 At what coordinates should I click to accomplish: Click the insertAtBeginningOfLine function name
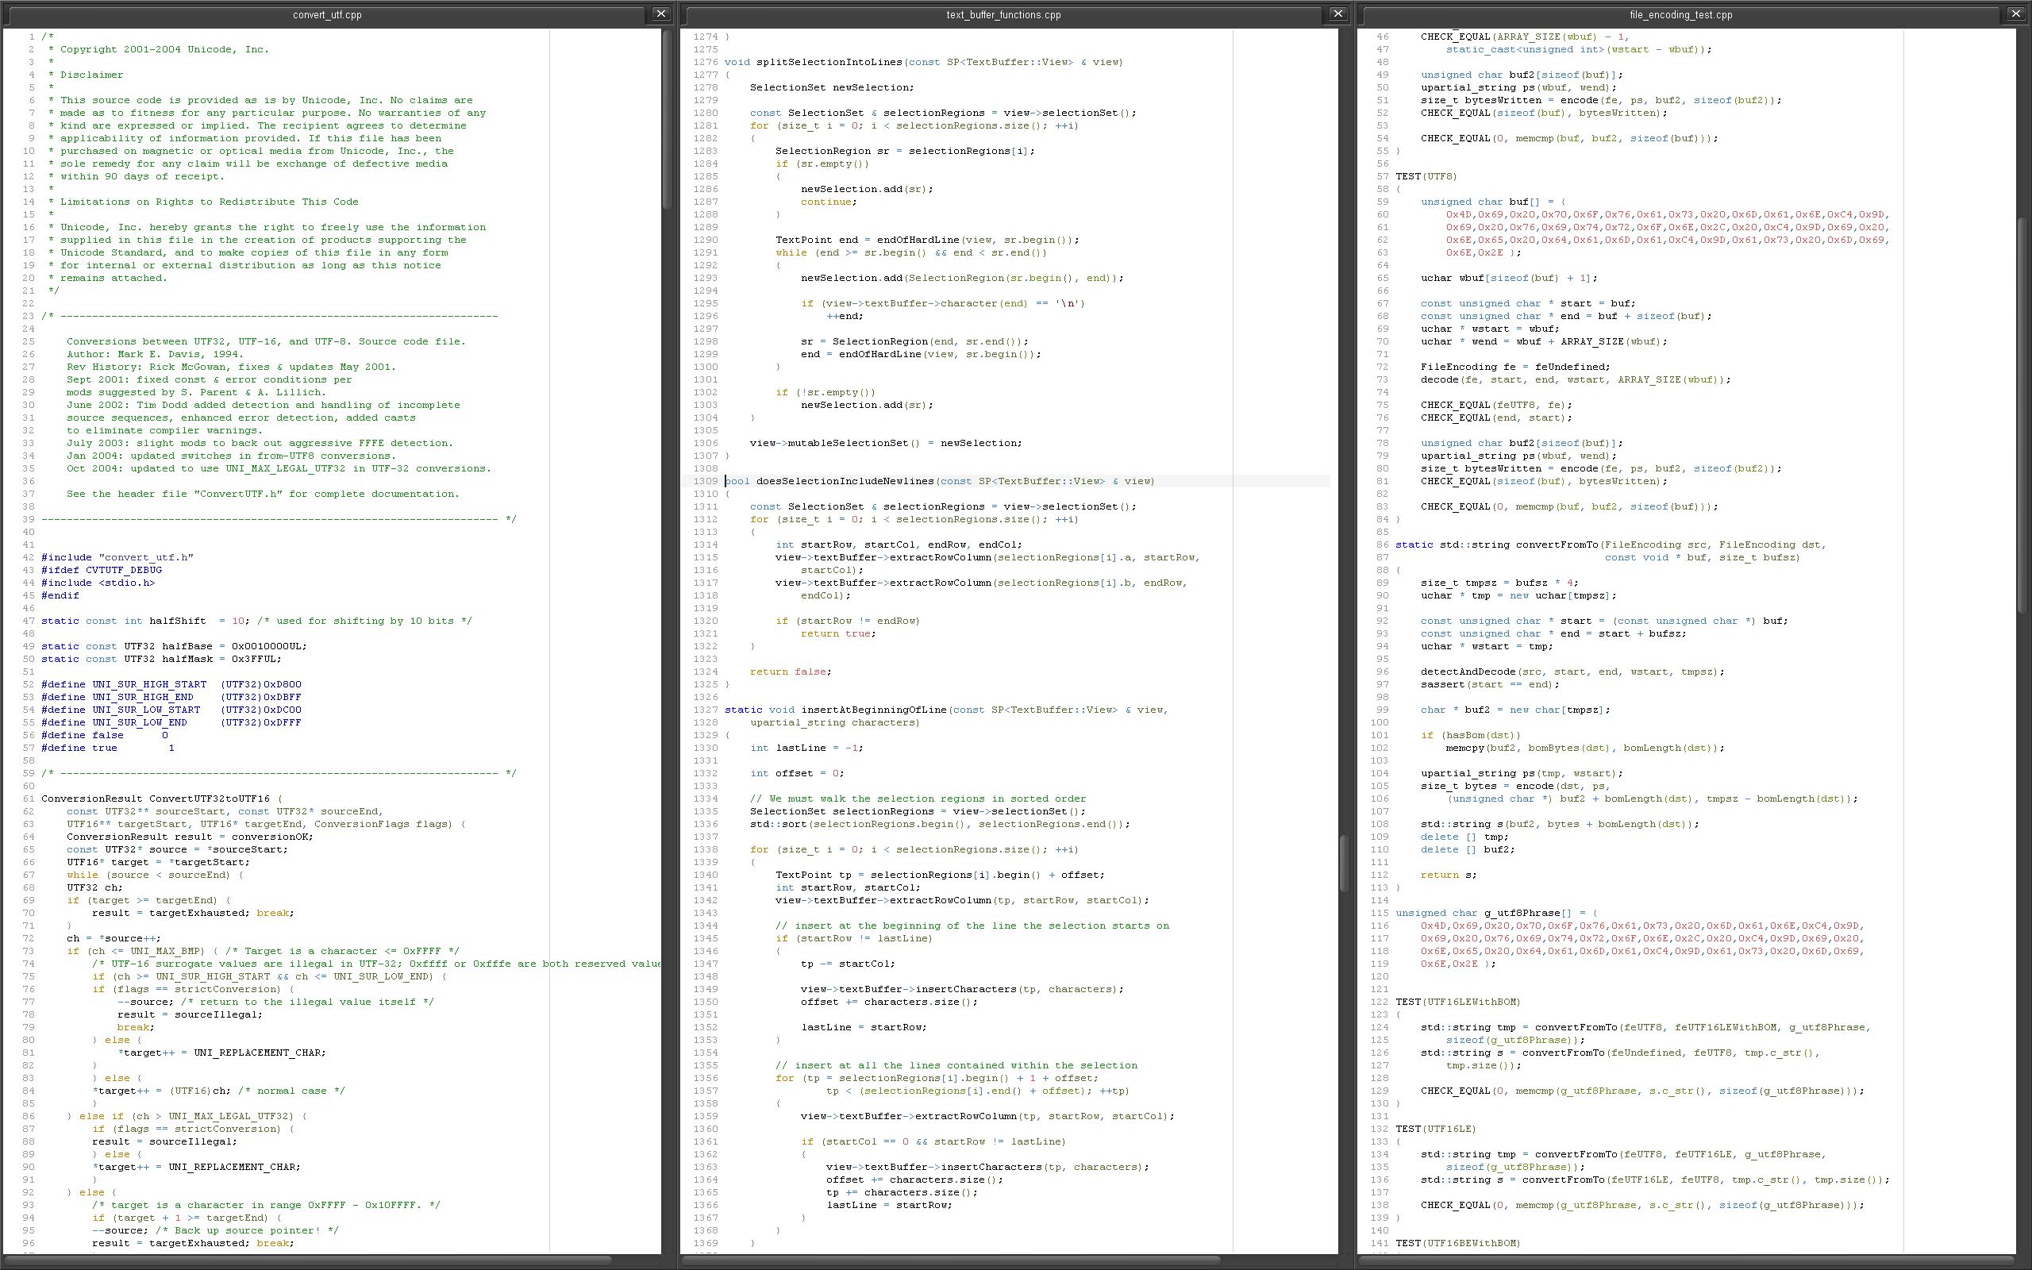(x=873, y=710)
